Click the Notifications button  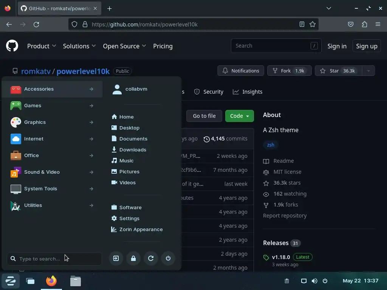pos(241,71)
